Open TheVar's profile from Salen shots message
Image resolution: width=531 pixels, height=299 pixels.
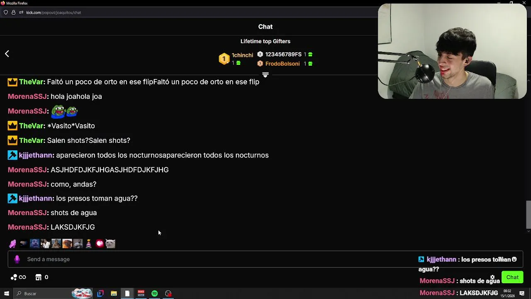(31, 140)
